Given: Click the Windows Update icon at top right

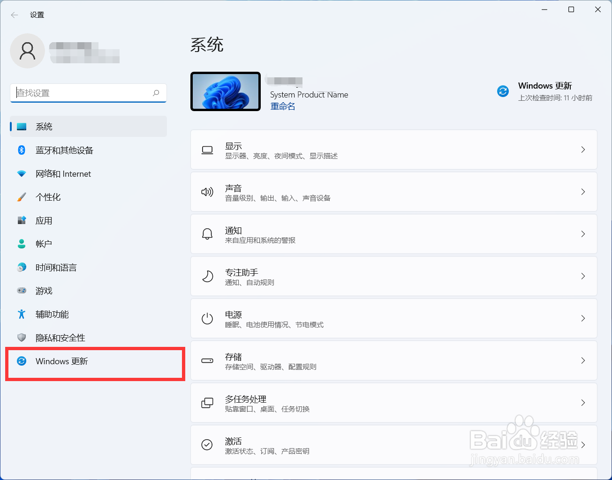Looking at the screenshot, I should point(503,91).
